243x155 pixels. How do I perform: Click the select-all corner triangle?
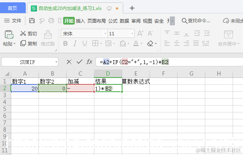[7, 74]
